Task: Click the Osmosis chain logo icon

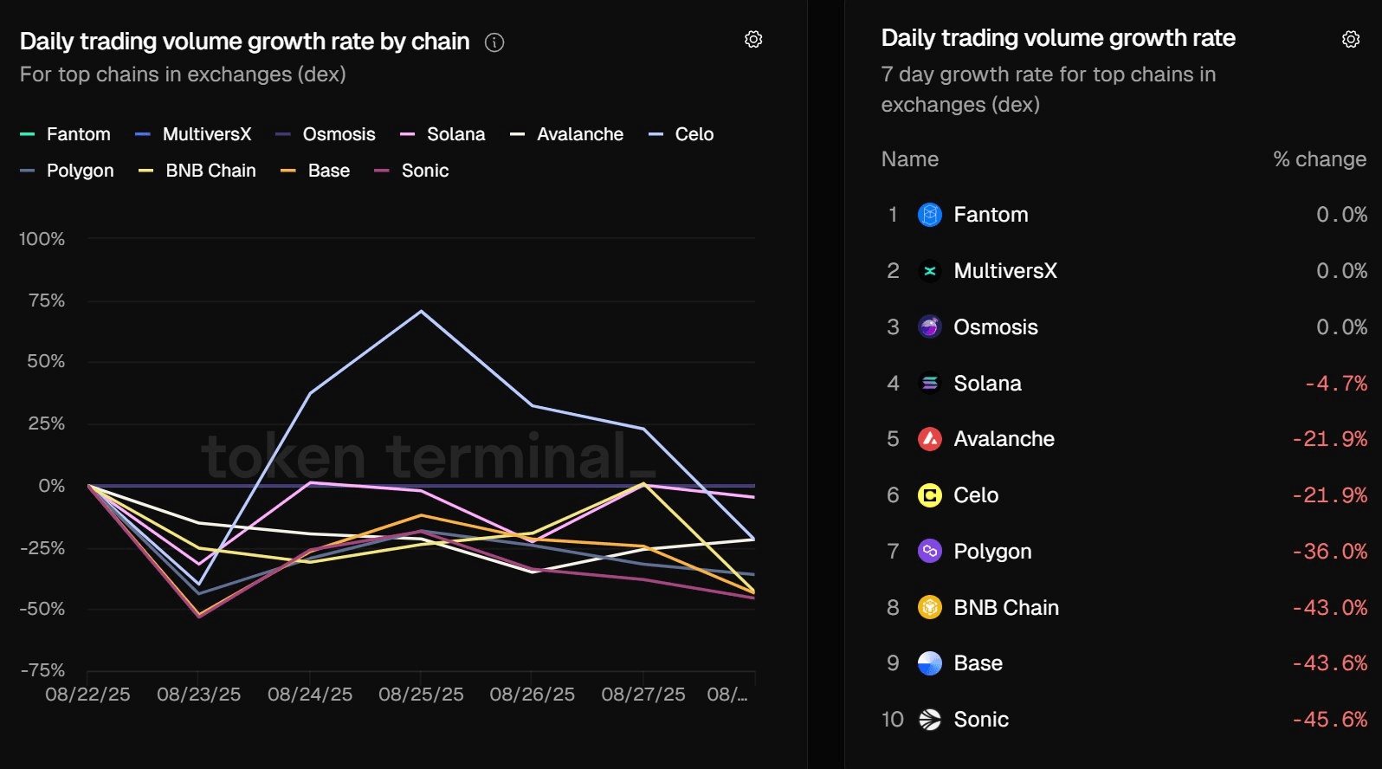Action: coord(929,327)
